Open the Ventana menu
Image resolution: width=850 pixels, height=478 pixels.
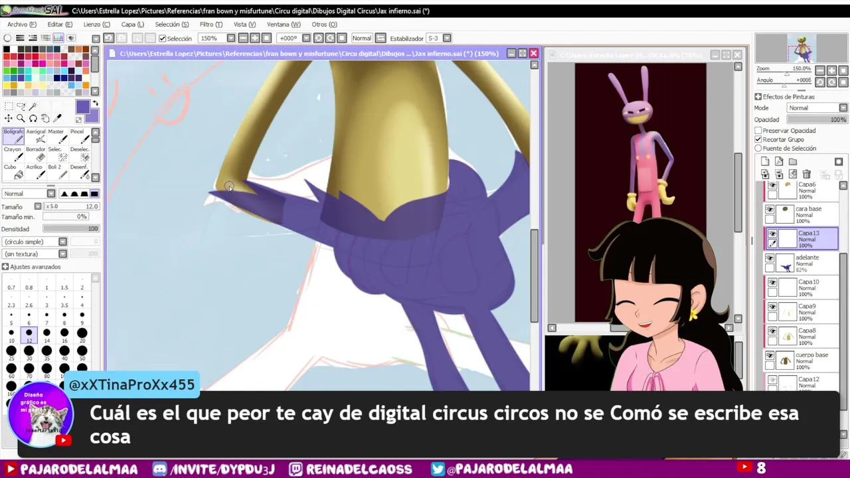click(x=284, y=25)
